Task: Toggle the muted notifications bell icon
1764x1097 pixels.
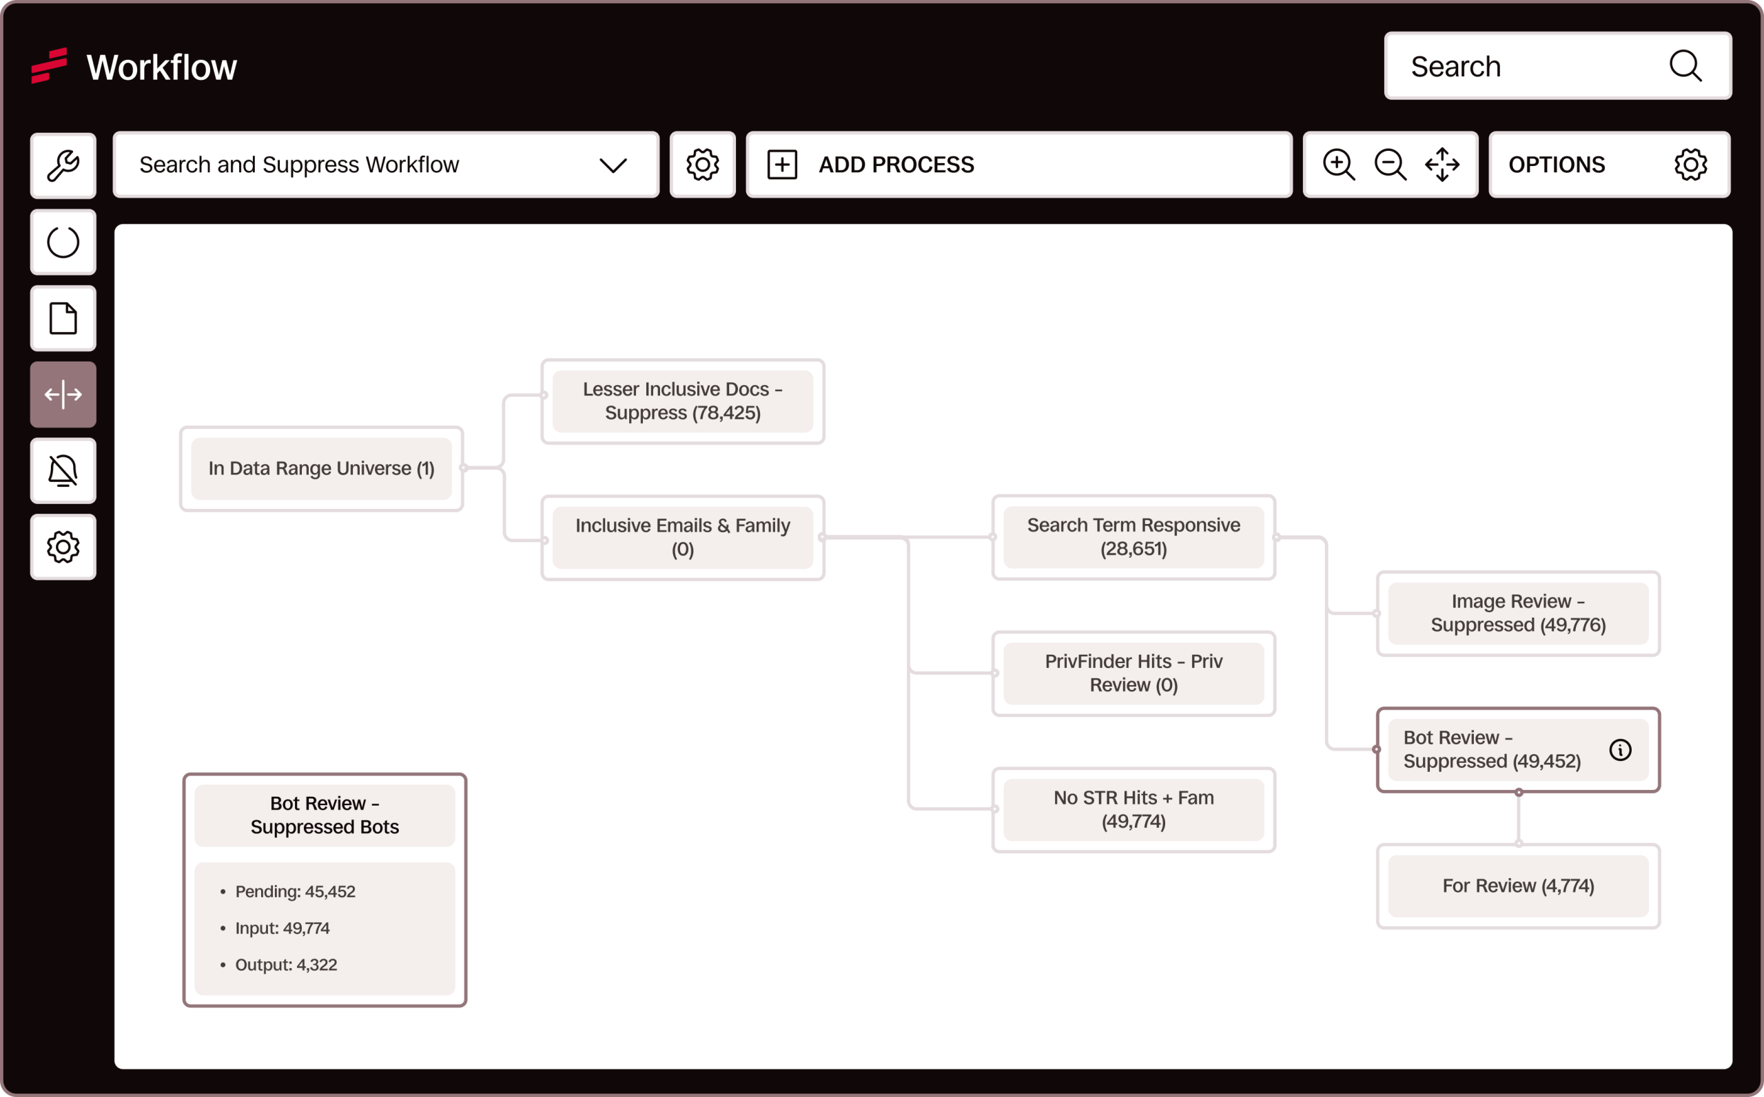Action: point(63,471)
